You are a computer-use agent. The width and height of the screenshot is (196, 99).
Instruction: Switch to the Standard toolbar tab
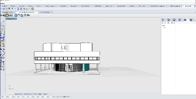point(4,6)
